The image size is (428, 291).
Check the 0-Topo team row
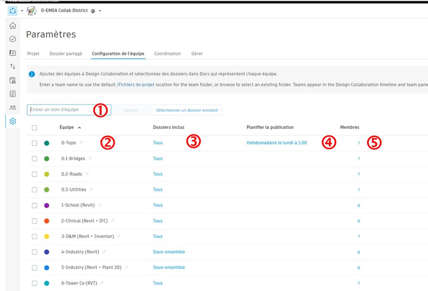pyautogui.click(x=35, y=143)
